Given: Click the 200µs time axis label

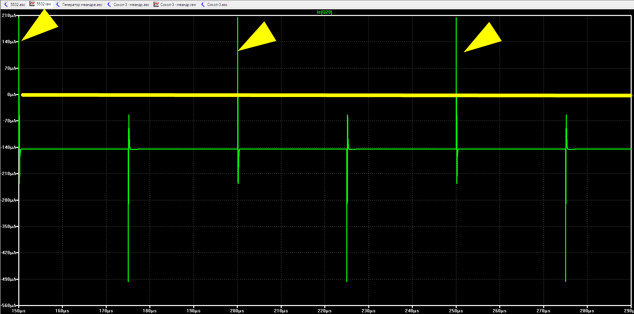Looking at the screenshot, I should point(237,311).
